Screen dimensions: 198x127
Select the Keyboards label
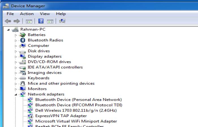pos(39,78)
